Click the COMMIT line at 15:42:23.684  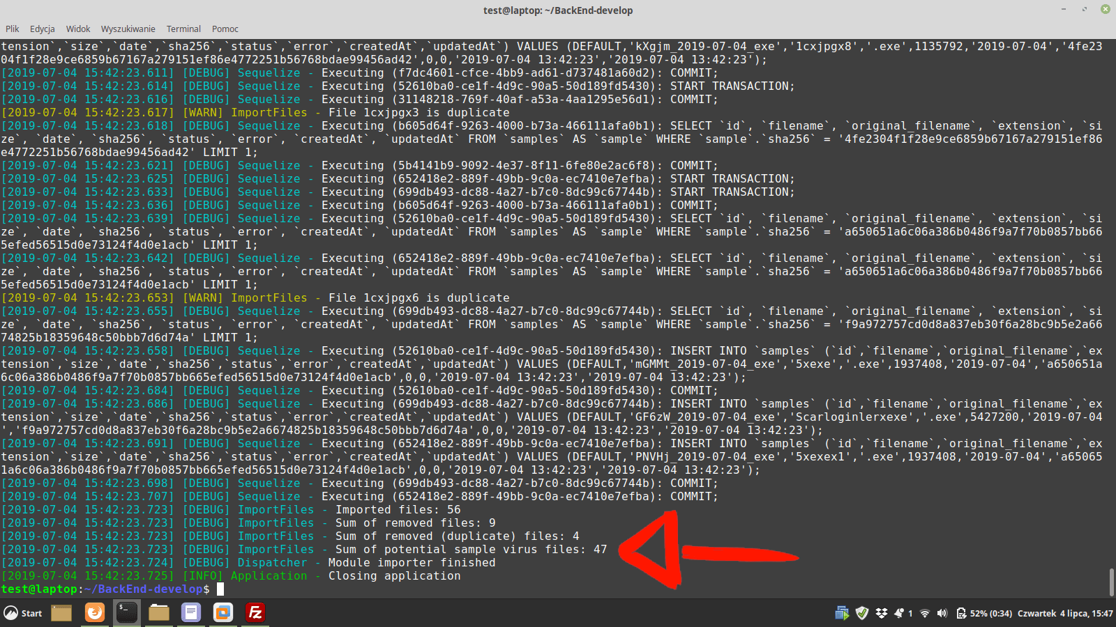[x=360, y=391]
